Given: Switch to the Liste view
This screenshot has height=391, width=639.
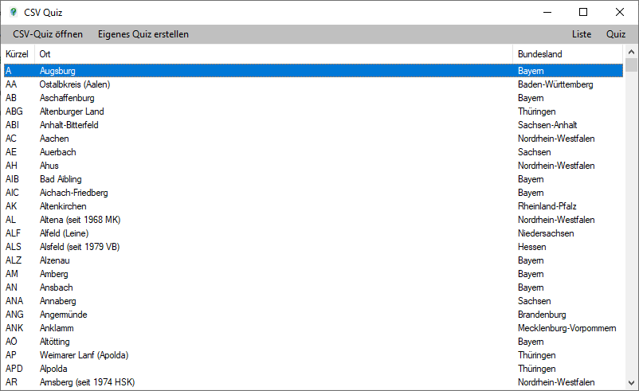Looking at the screenshot, I should pos(582,34).
